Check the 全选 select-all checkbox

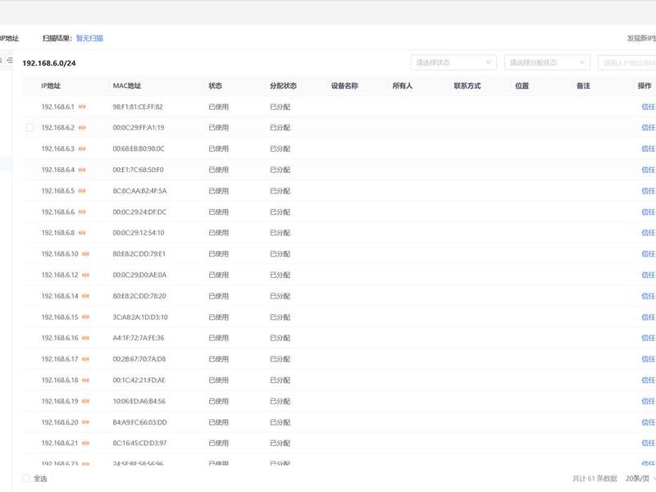26,478
